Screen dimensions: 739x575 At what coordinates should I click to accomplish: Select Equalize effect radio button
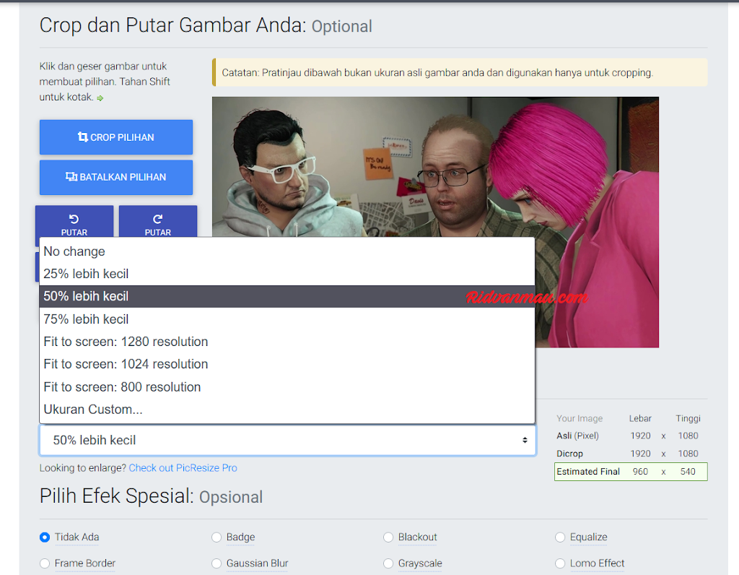tap(560, 537)
